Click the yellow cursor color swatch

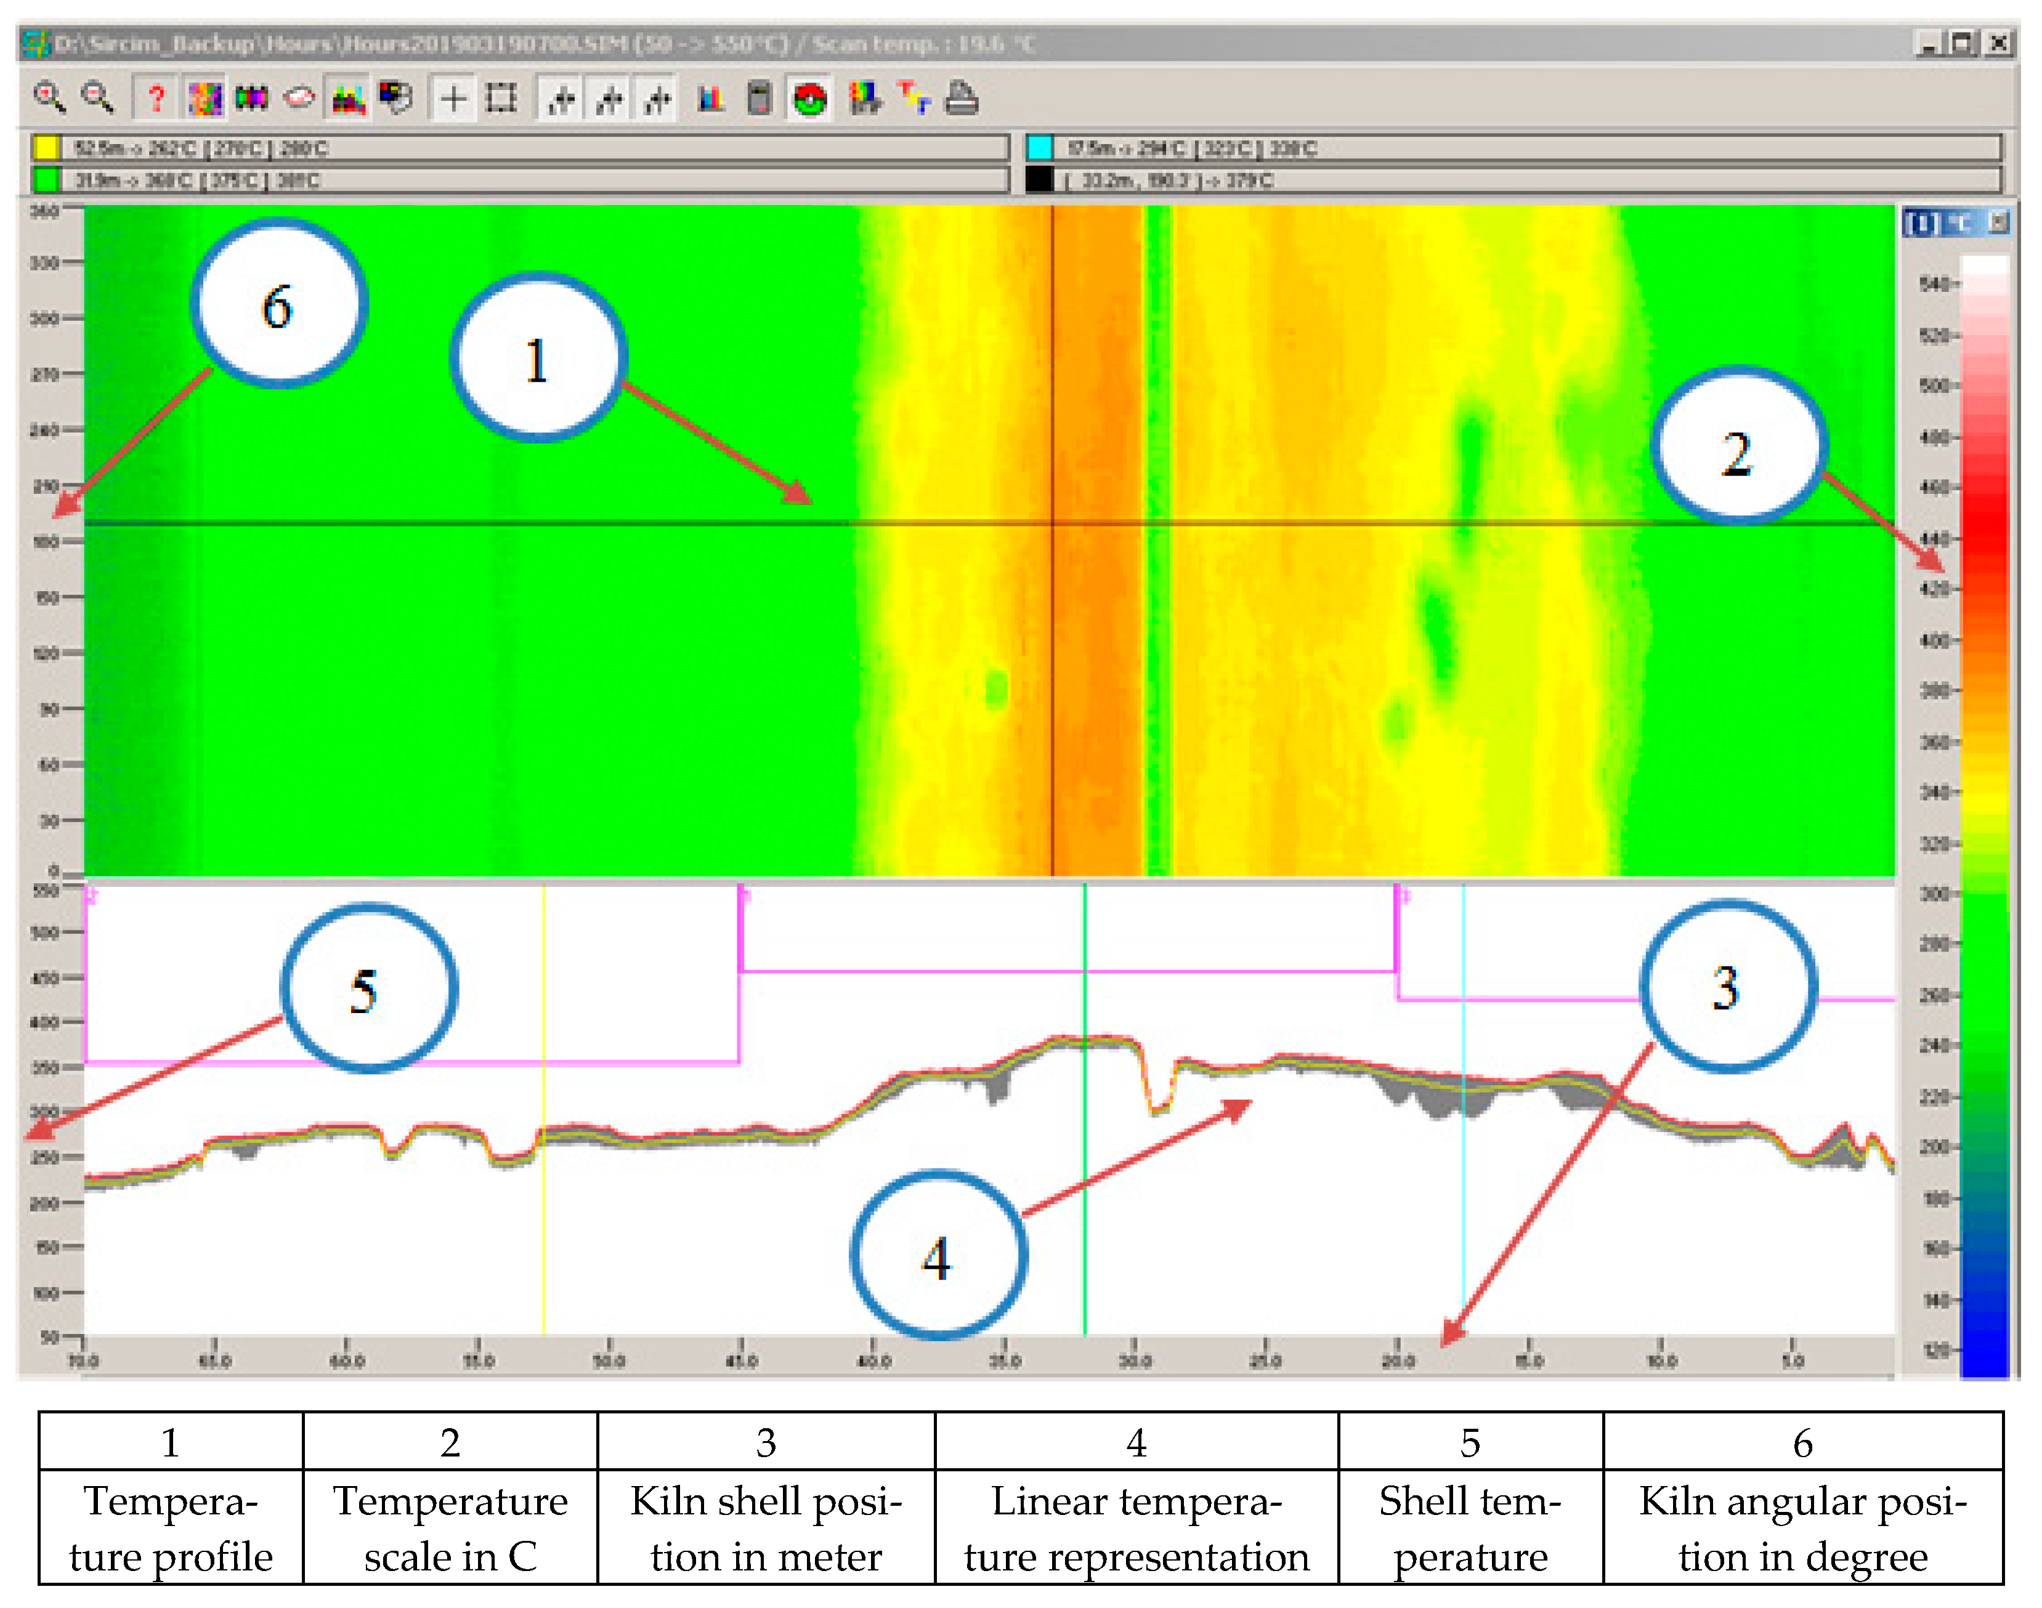tap(46, 148)
